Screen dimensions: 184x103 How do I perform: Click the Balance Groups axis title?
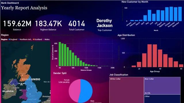click(86, 70)
